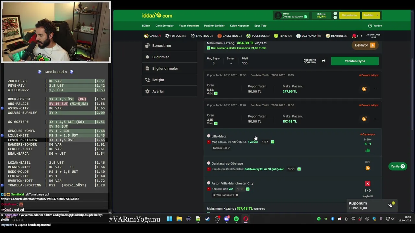The width and height of the screenshot is (415, 233).
Task: Click the Aston Villa-Manchester City match name
Action: [x=232, y=183]
